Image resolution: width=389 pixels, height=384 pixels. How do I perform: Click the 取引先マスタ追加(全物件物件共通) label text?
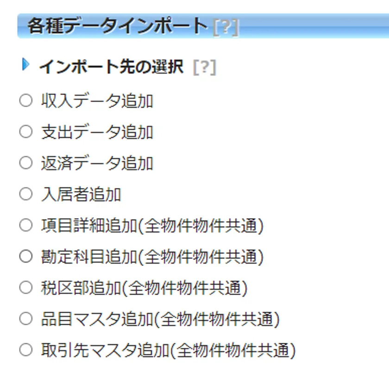168,350
